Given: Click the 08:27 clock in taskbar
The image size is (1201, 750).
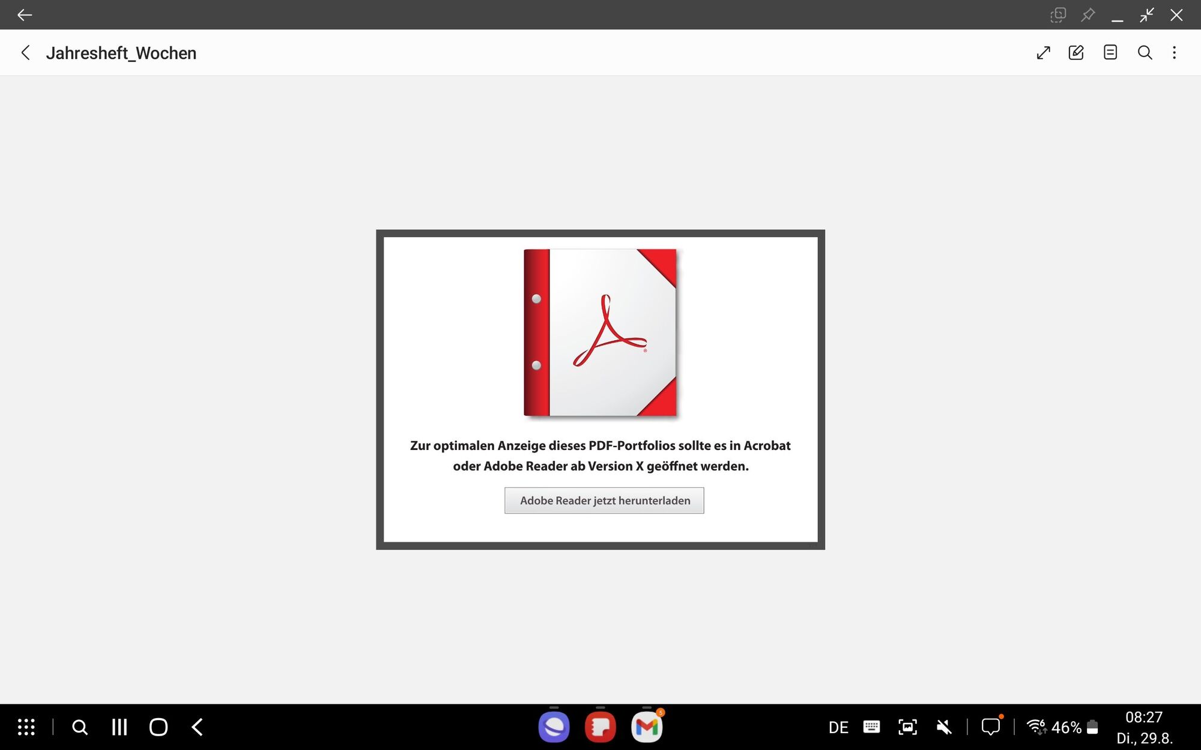Looking at the screenshot, I should [x=1144, y=718].
